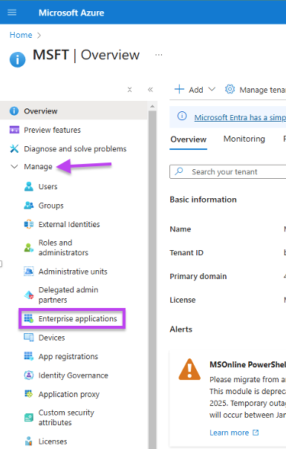Switch to the Monitoring tab
The image size is (286, 449).
pos(244,139)
